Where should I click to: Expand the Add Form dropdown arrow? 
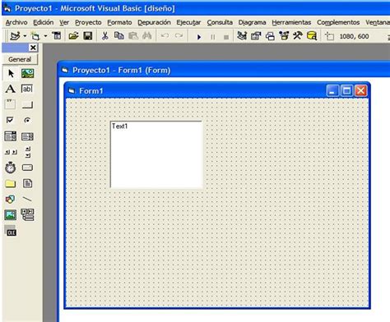45,36
